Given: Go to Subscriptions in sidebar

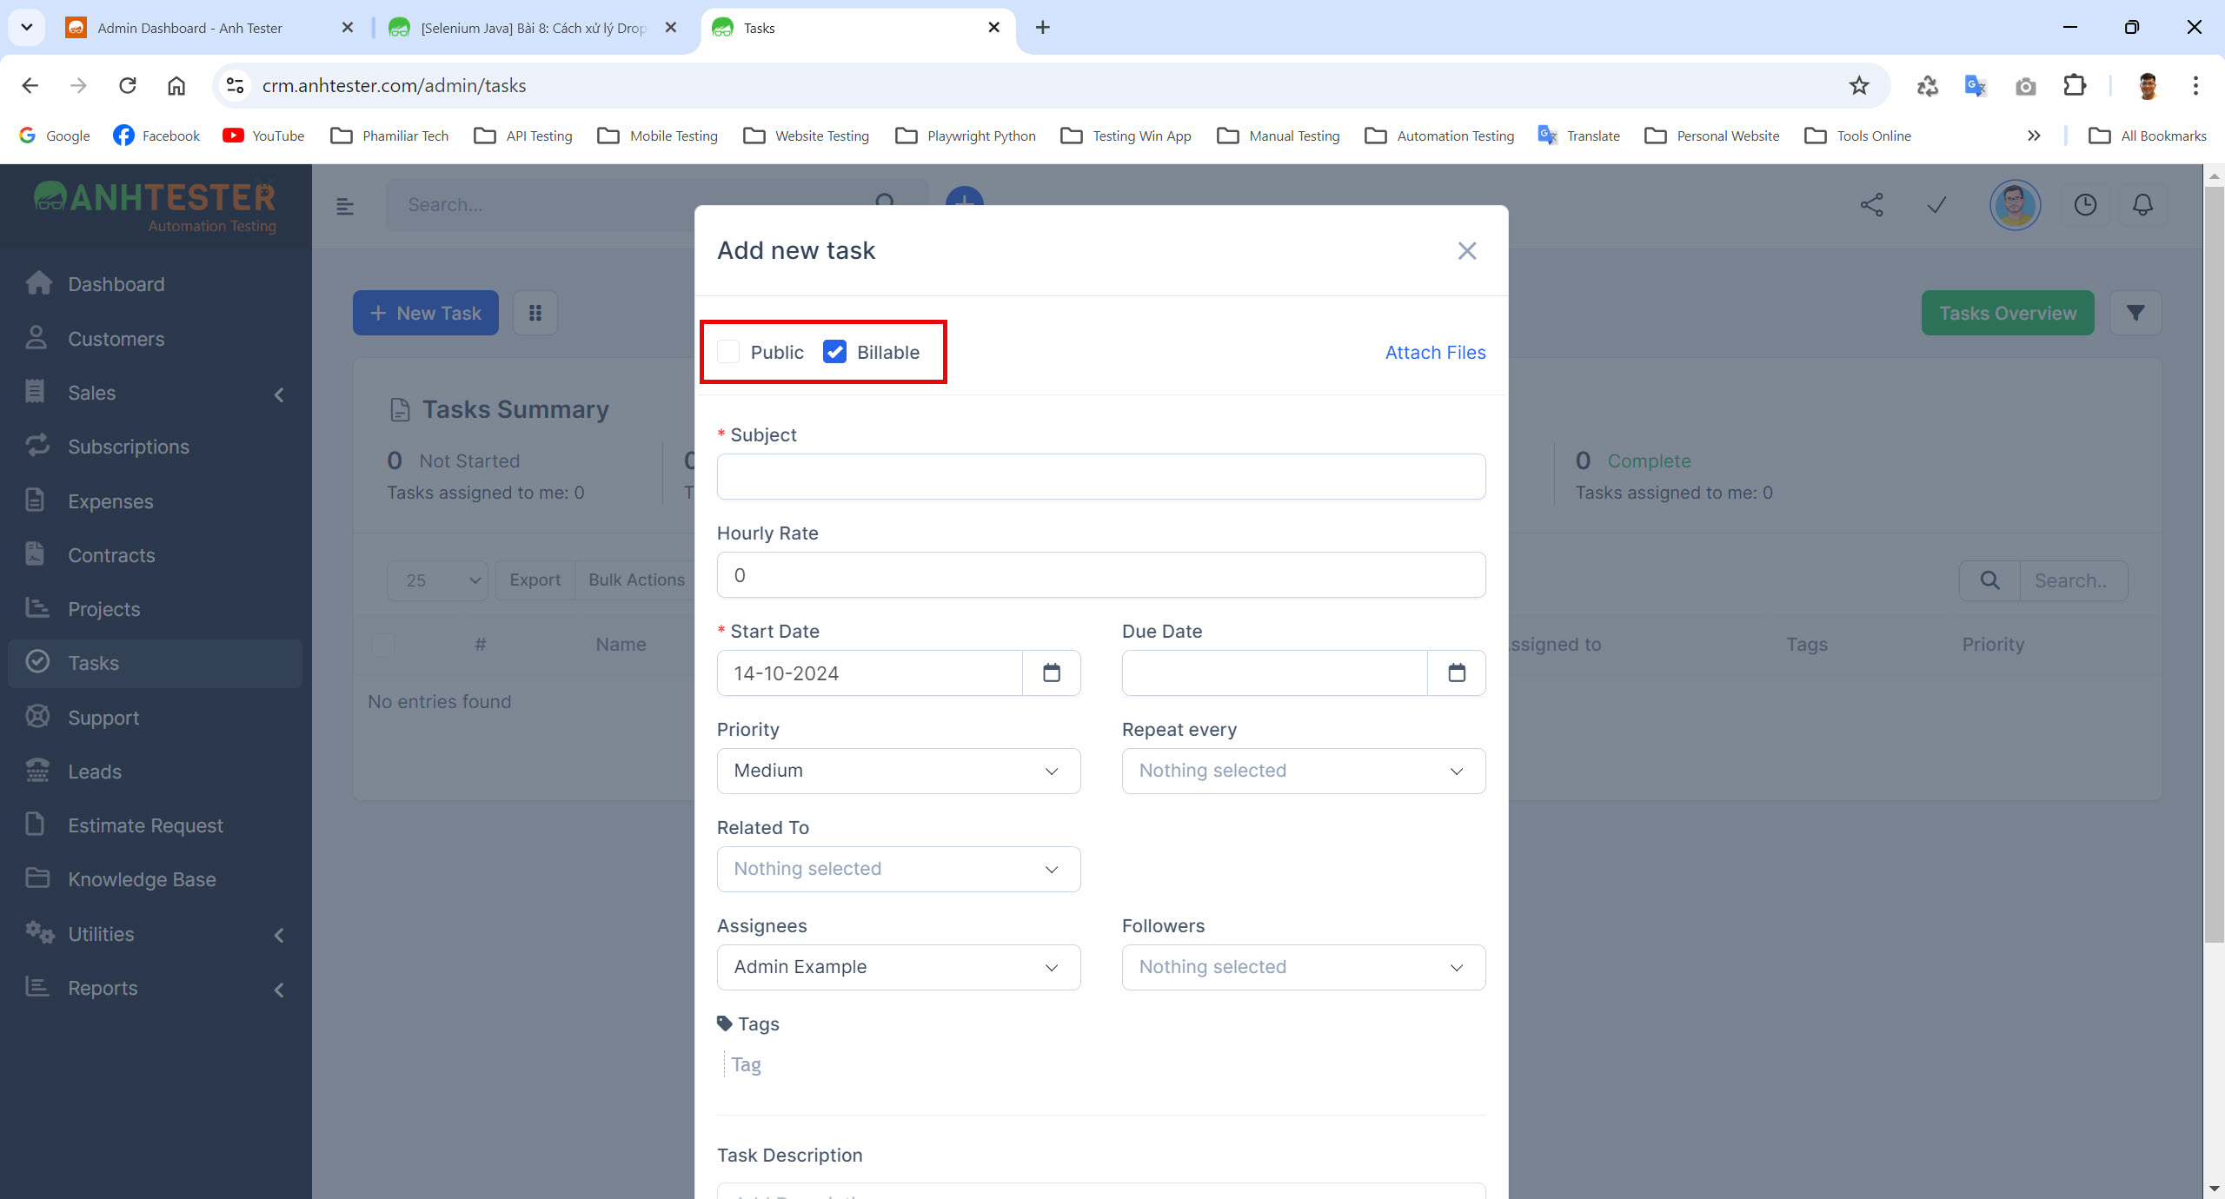Looking at the screenshot, I should (x=155, y=447).
